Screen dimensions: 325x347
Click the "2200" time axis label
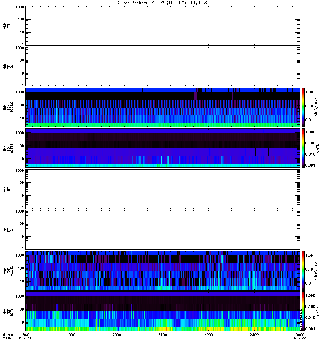[208, 334]
